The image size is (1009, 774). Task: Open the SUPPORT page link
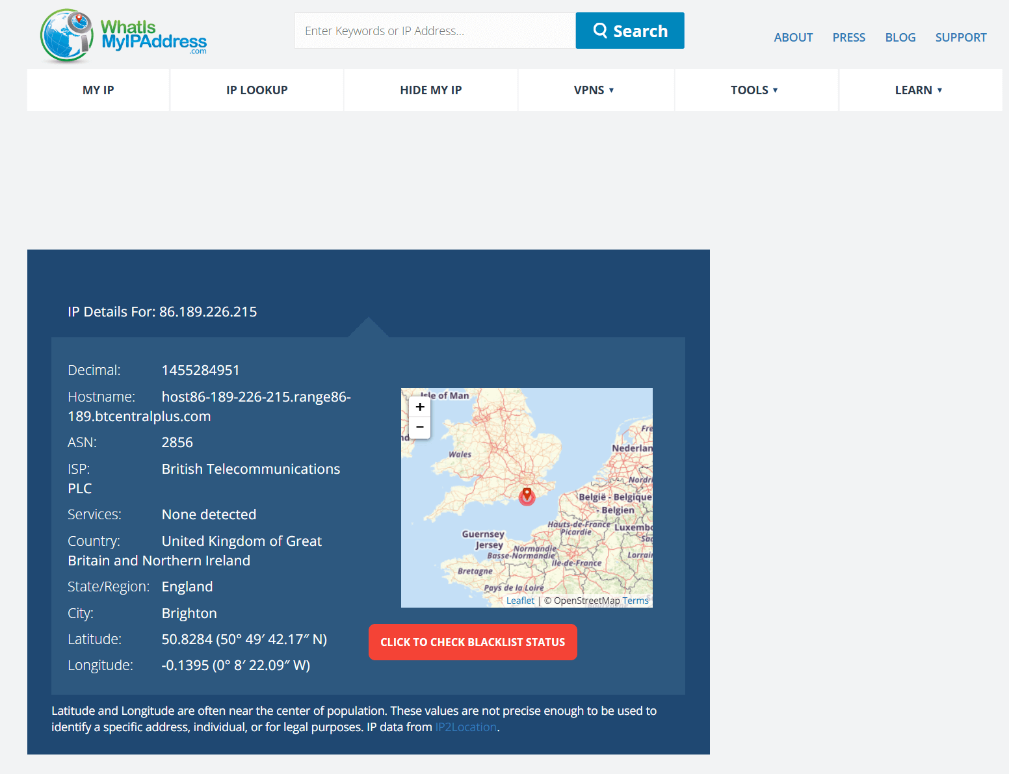(x=960, y=38)
